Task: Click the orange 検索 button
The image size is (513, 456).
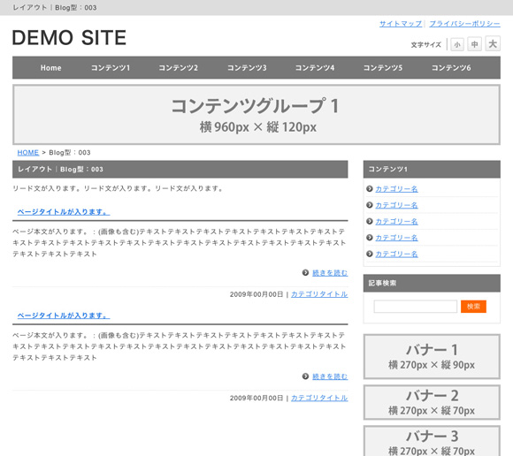Action: (473, 307)
